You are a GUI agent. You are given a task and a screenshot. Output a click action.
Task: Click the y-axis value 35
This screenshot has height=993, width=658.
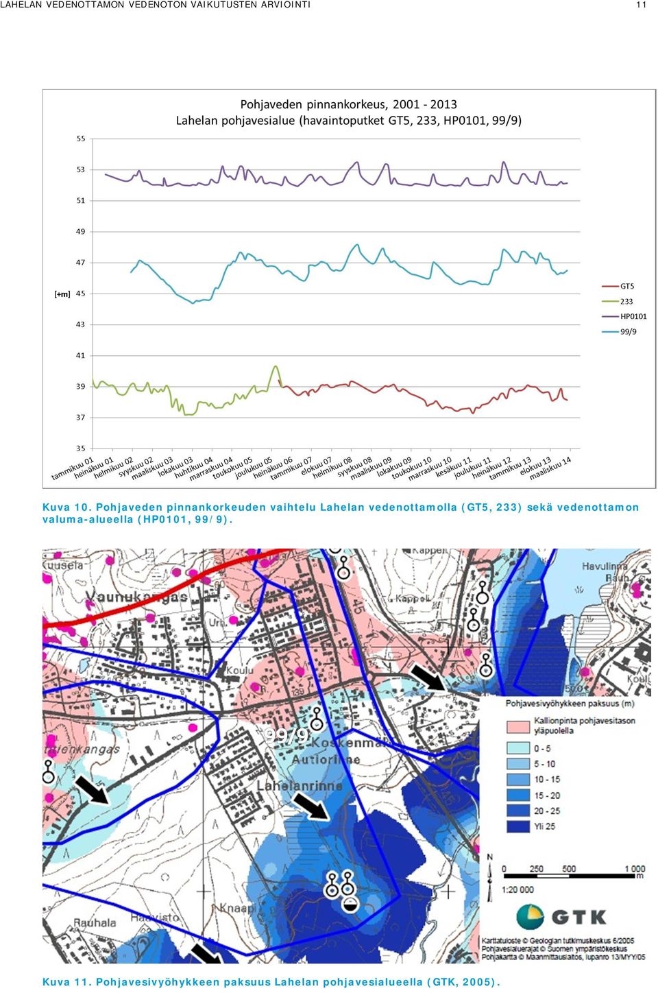81,448
